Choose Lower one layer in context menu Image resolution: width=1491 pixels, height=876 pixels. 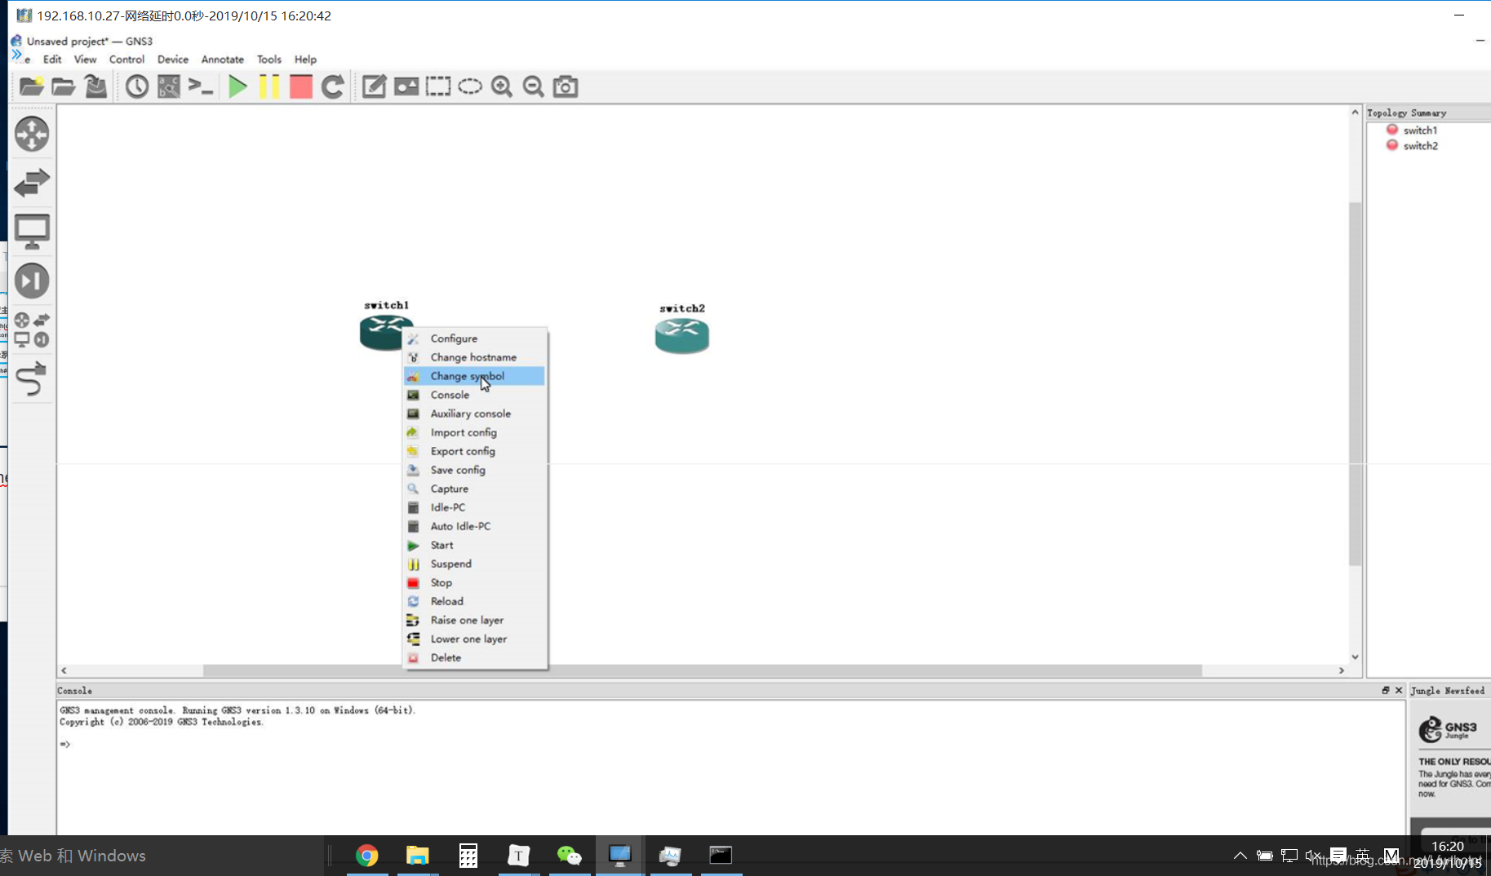474,639
